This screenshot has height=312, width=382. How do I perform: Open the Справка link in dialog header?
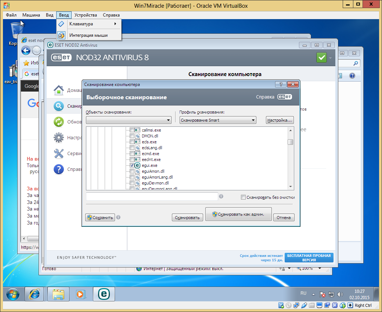265,97
